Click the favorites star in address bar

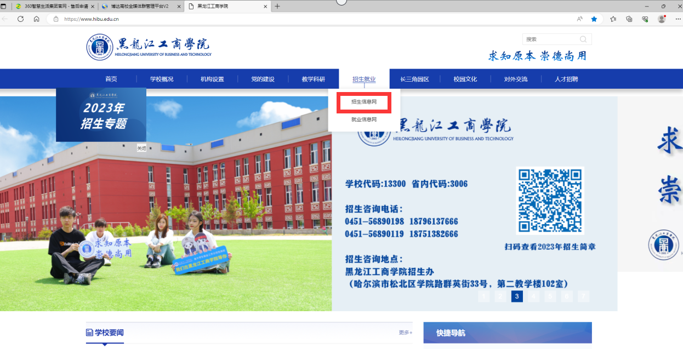coord(594,19)
